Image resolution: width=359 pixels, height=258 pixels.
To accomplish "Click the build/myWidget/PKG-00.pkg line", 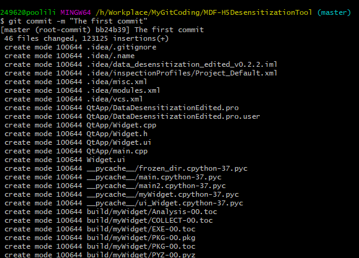I will tap(100, 238).
